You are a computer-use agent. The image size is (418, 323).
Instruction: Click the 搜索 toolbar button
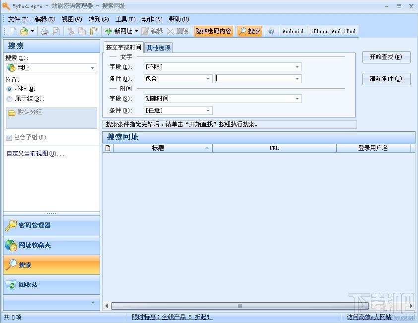pos(249,31)
